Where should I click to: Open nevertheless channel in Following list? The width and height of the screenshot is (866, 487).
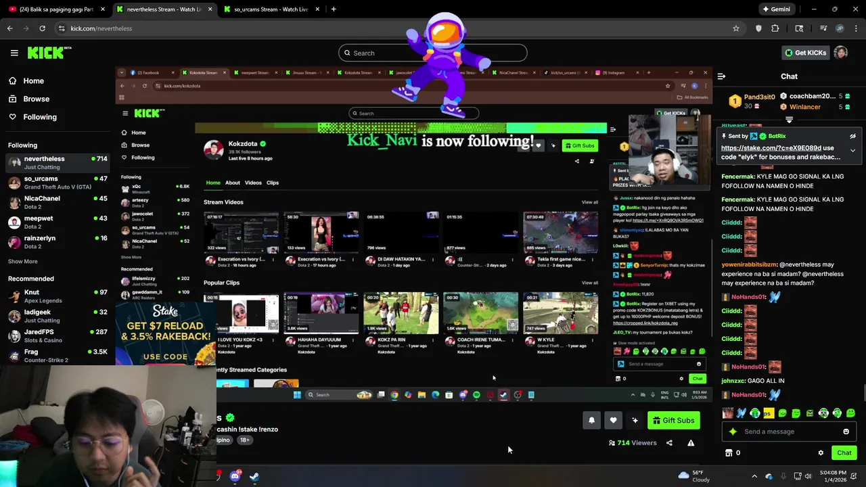[58, 162]
